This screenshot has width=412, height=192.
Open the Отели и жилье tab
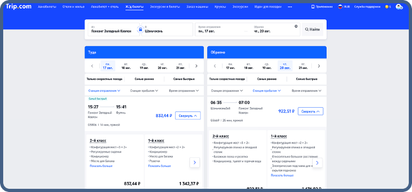[74, 7]
